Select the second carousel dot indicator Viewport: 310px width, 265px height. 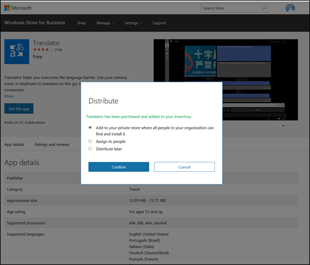[287, 126]
